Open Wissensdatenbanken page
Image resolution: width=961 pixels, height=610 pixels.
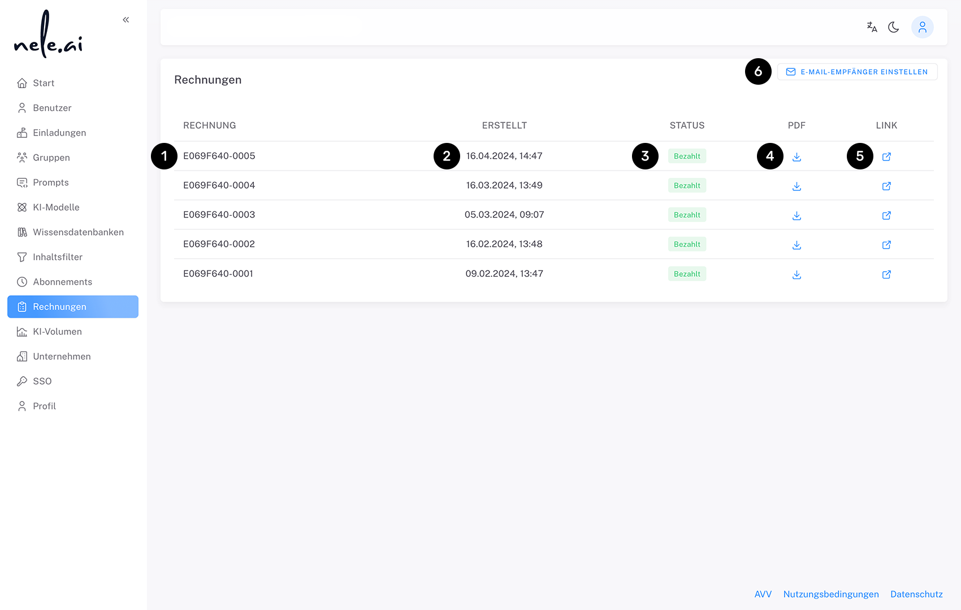click(x=73, y=232)
